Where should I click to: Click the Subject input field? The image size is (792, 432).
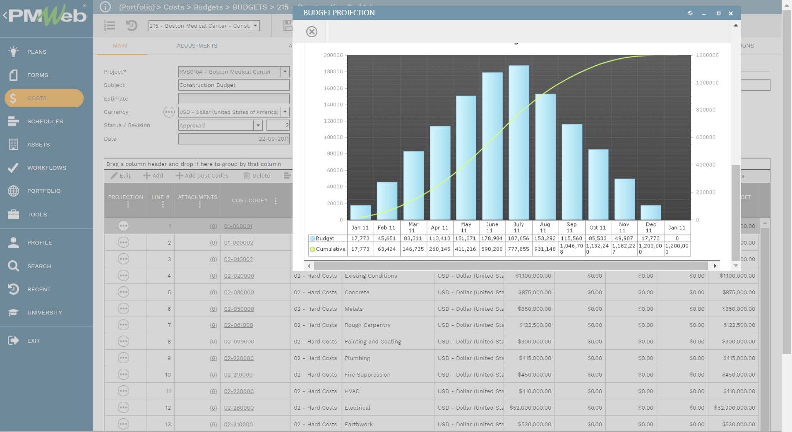click(x=234, y=85)
